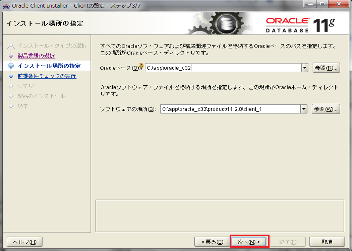This screenshot has width=352, height=251.
Task: Select the インストール場所の指定 step
Action: tap(49, 66)
